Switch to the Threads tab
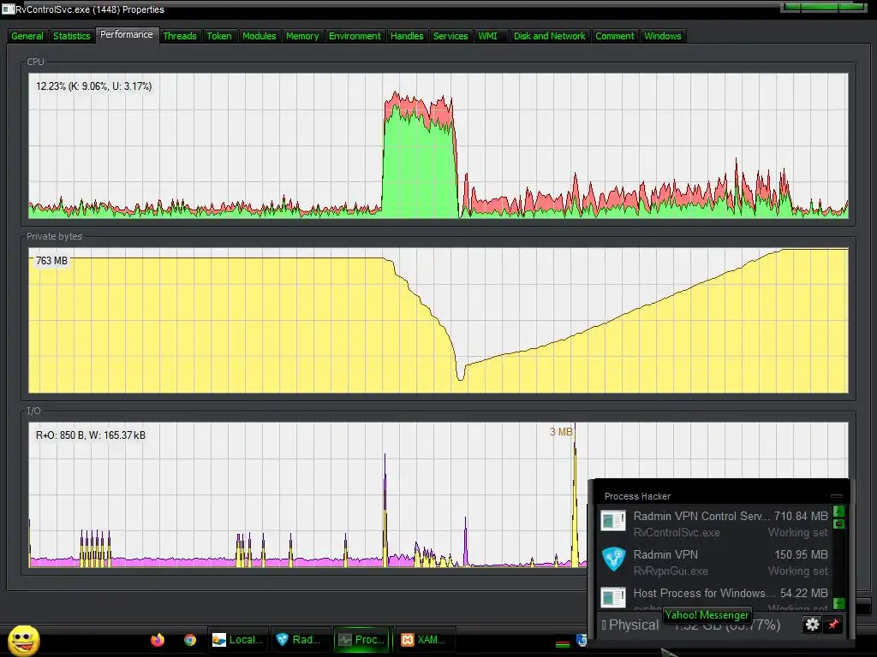877x657 pixels. point(180,36)
